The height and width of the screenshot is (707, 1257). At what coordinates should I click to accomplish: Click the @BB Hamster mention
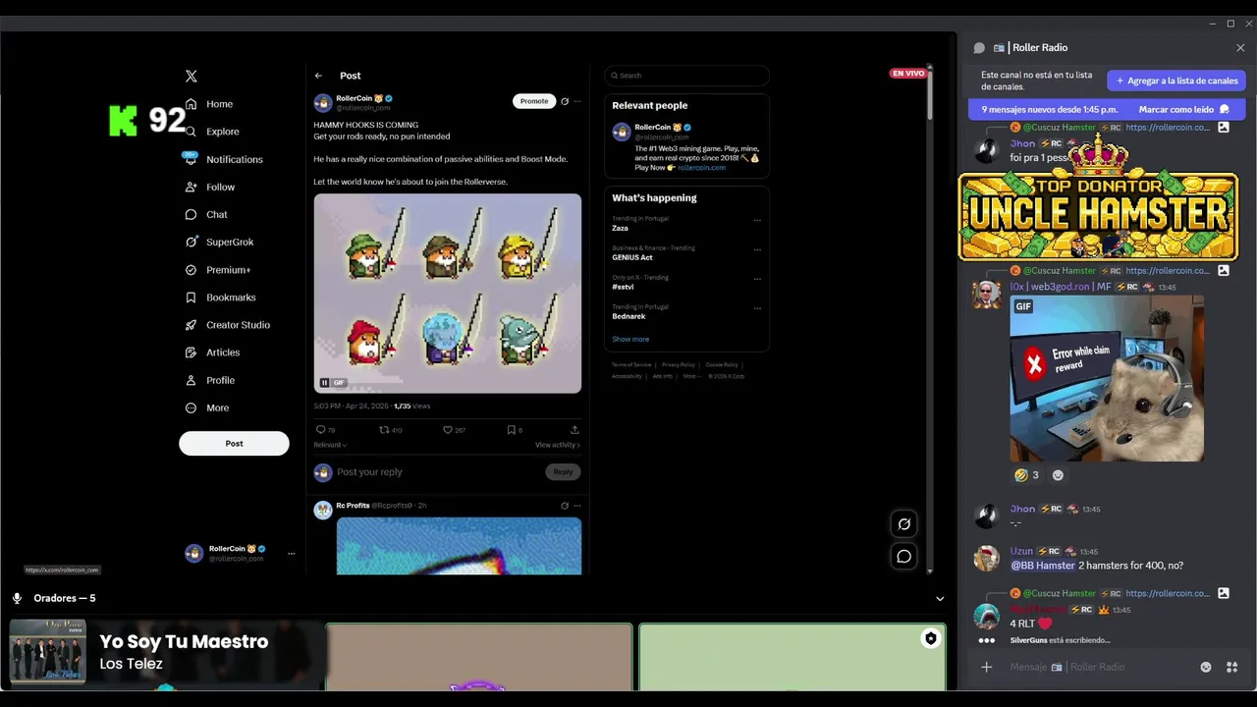point(1043,566)
